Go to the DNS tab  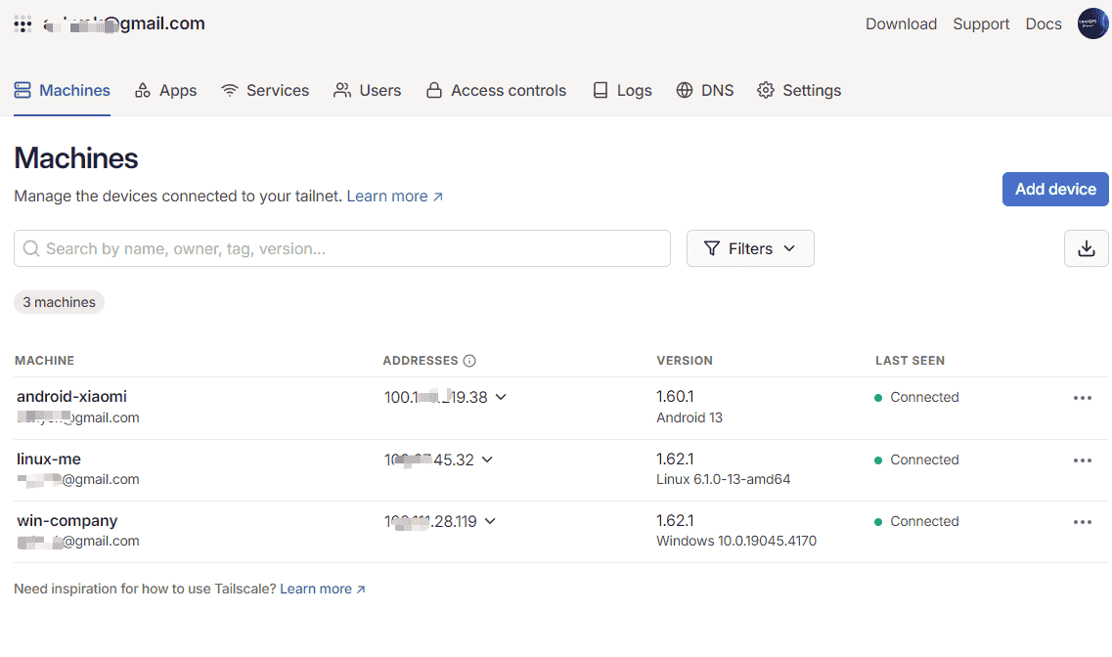[704, 90]
